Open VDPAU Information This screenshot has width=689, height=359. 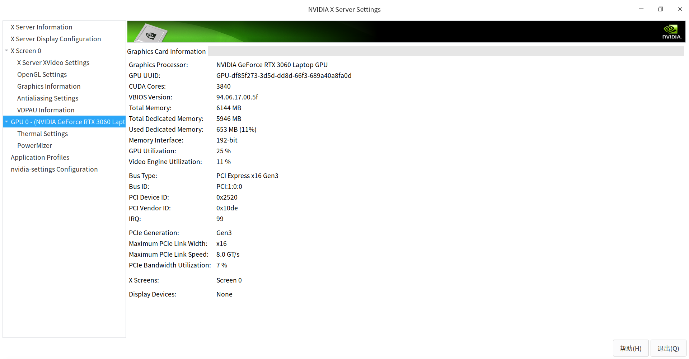click(x=46, y=110)
